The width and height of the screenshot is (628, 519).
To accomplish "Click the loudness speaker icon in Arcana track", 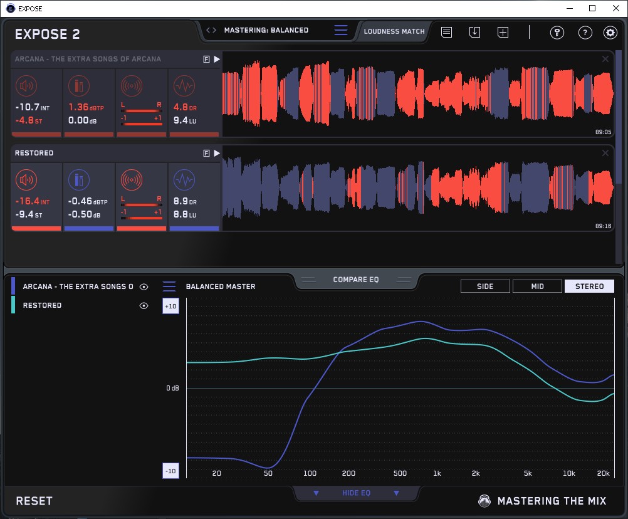I will 26,86.
